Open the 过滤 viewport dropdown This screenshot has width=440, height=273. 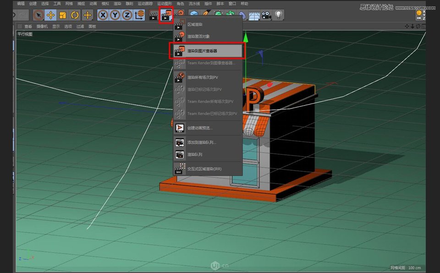pyautogui.click(x=80, y=26)
